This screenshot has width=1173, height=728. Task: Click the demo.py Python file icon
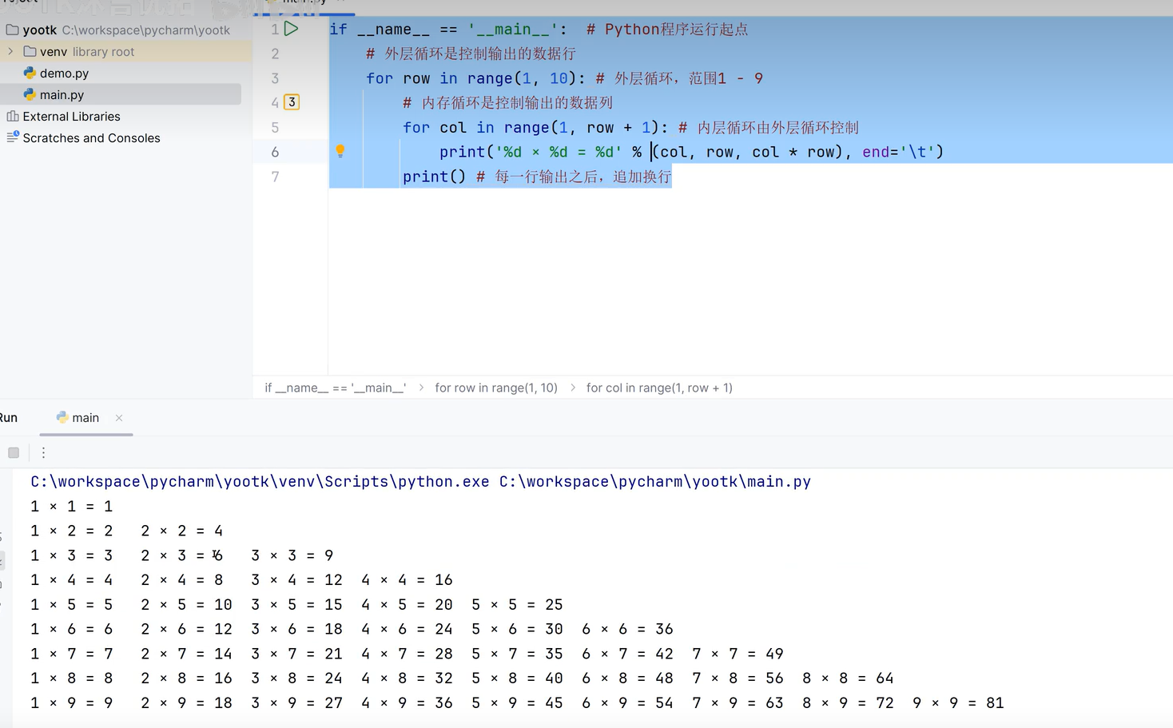[x=30, y=73]
